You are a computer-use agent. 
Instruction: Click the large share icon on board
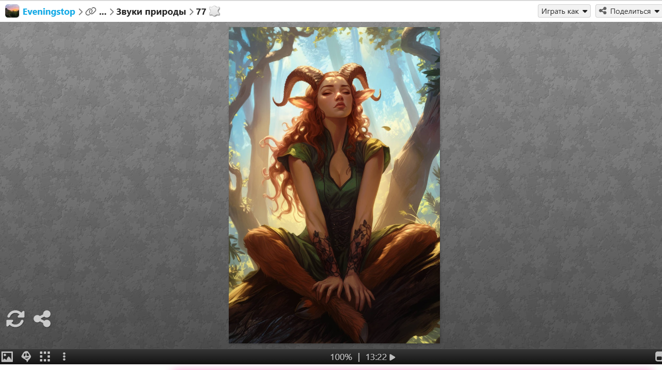42,319
